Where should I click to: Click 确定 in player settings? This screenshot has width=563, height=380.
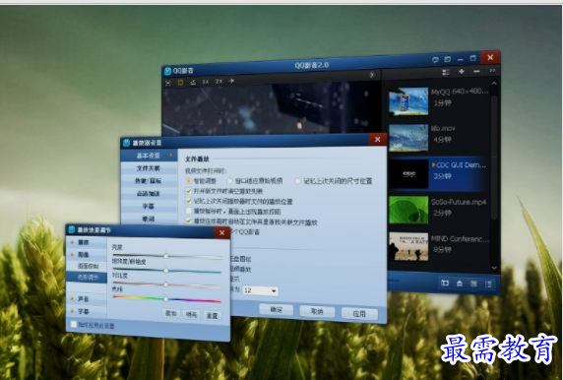(277, 309)
